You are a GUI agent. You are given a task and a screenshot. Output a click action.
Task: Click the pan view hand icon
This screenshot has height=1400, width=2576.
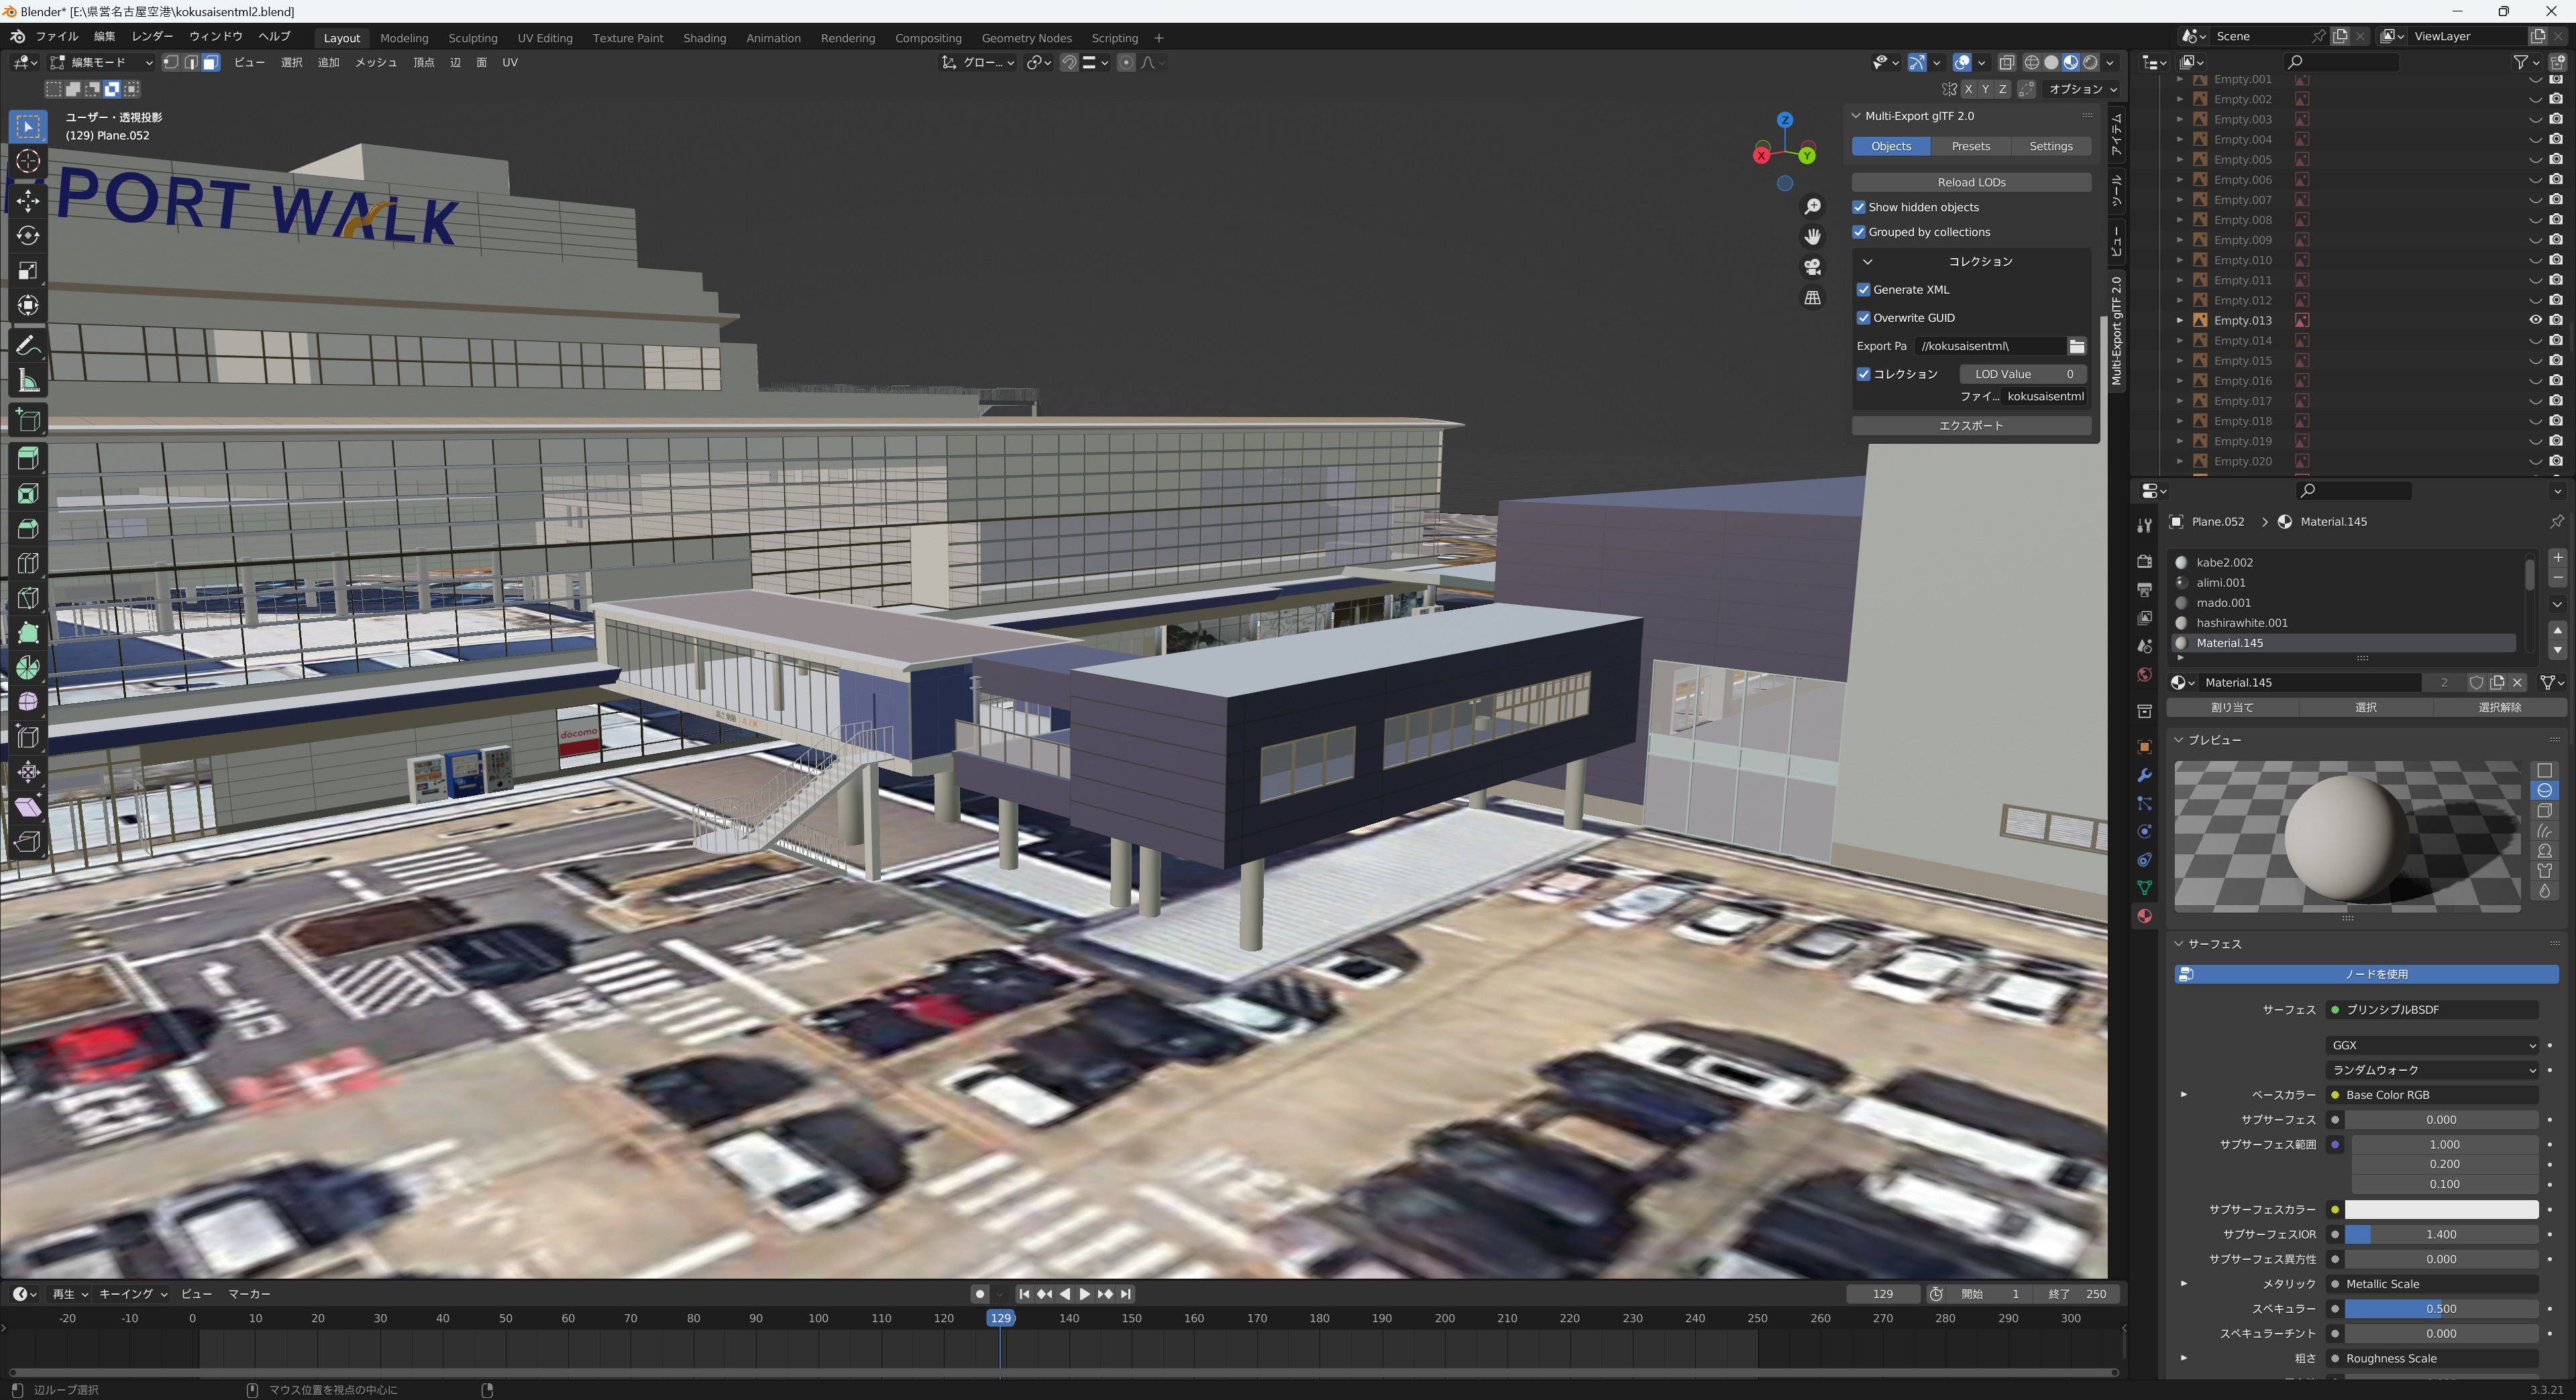coord(1812,237)
